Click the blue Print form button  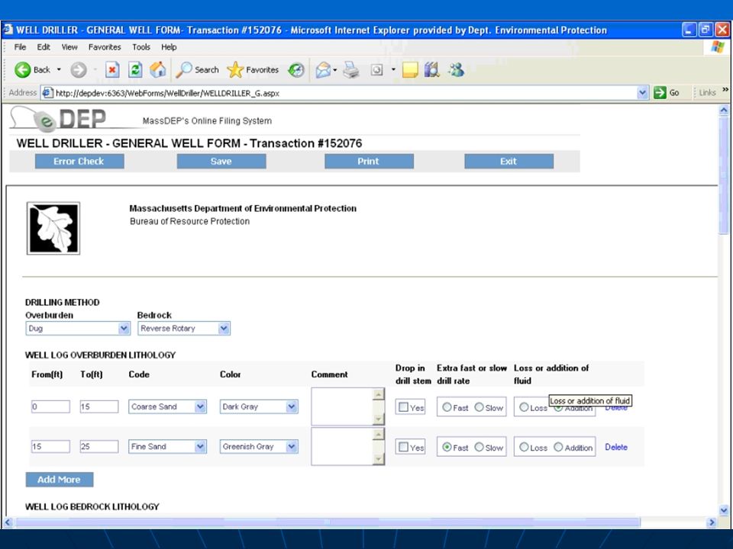pyautogui.click(x=369, y=161)
